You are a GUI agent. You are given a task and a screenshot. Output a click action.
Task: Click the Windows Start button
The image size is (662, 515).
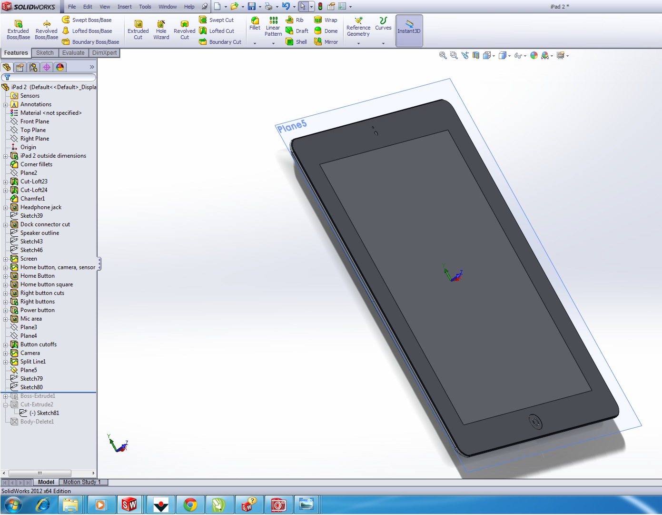point(13,505)
